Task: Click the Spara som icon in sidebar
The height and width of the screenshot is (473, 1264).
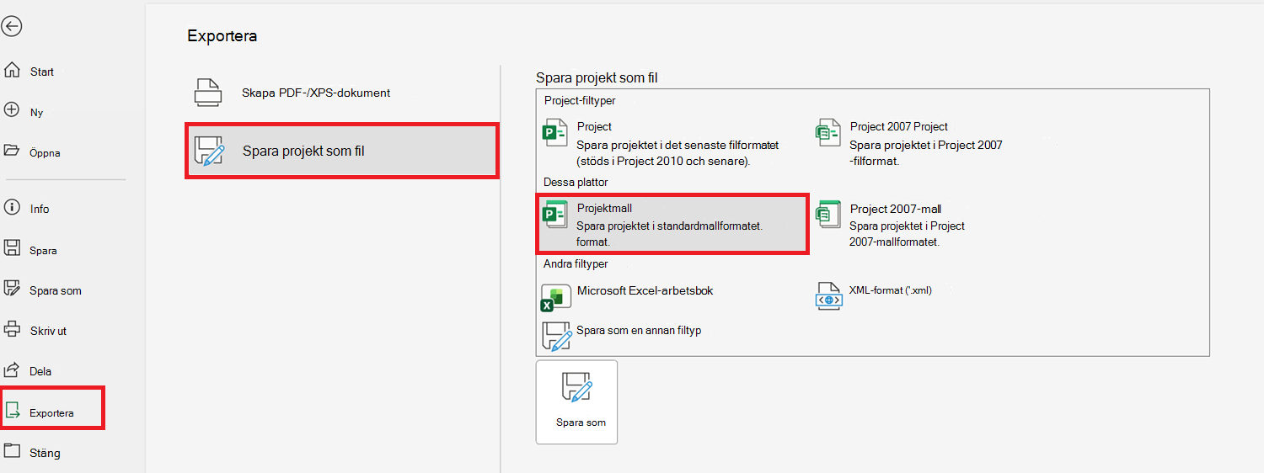Action: [12, 289]
